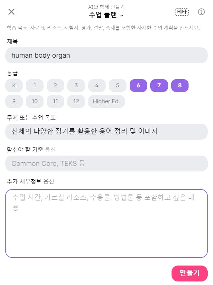Turn off grade 8 chip
Viewport: 213px width, 285px height.
point(180,85)
